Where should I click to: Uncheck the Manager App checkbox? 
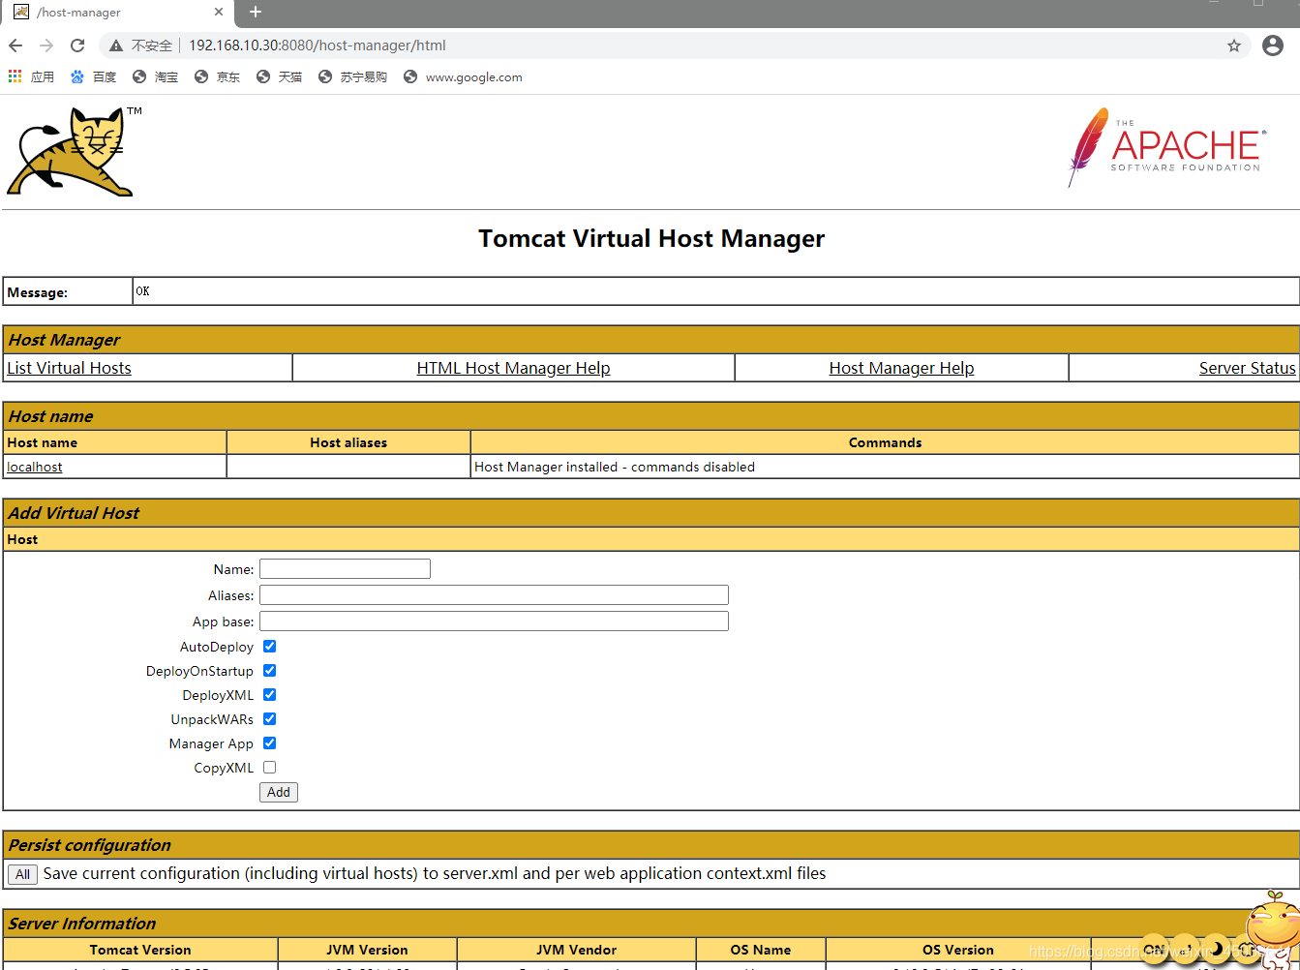point(270,743)
